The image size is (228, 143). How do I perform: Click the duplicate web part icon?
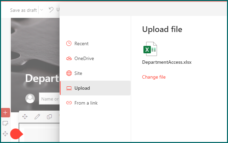click(x=49, y=116)
